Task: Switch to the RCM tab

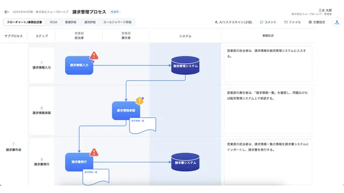Action: (x=53, y=22)
